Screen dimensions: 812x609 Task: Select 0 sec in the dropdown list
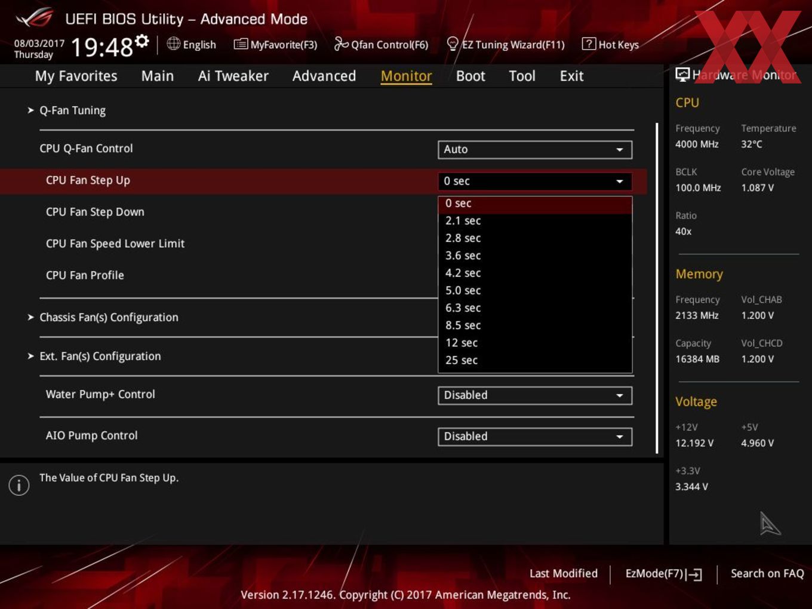click(x=535, y=204)
